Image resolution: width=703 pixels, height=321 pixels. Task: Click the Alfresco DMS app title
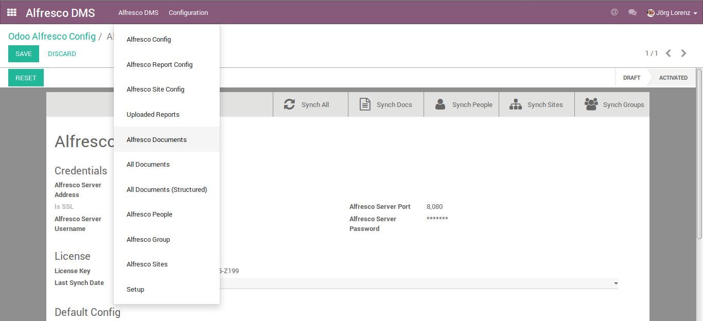point(60,13)
